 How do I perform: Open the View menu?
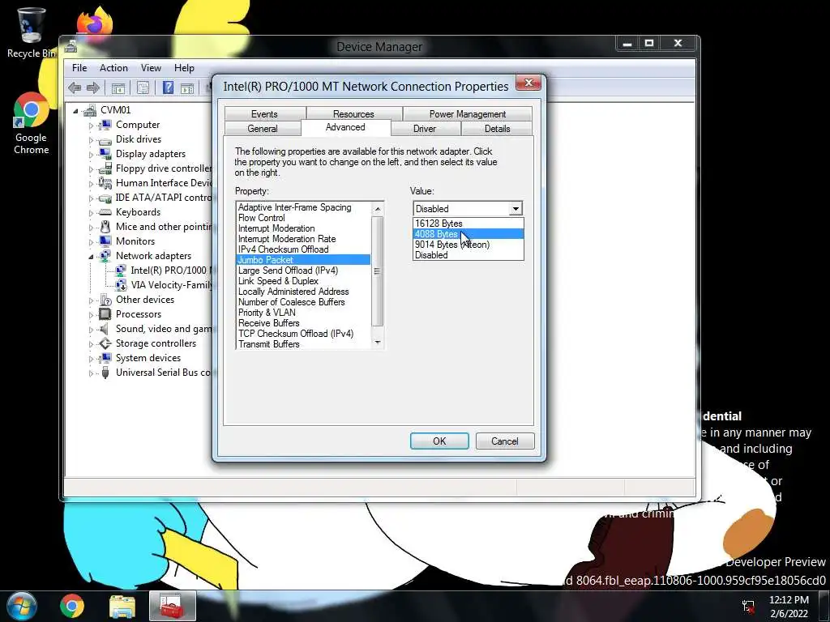(x=151, y=68)
